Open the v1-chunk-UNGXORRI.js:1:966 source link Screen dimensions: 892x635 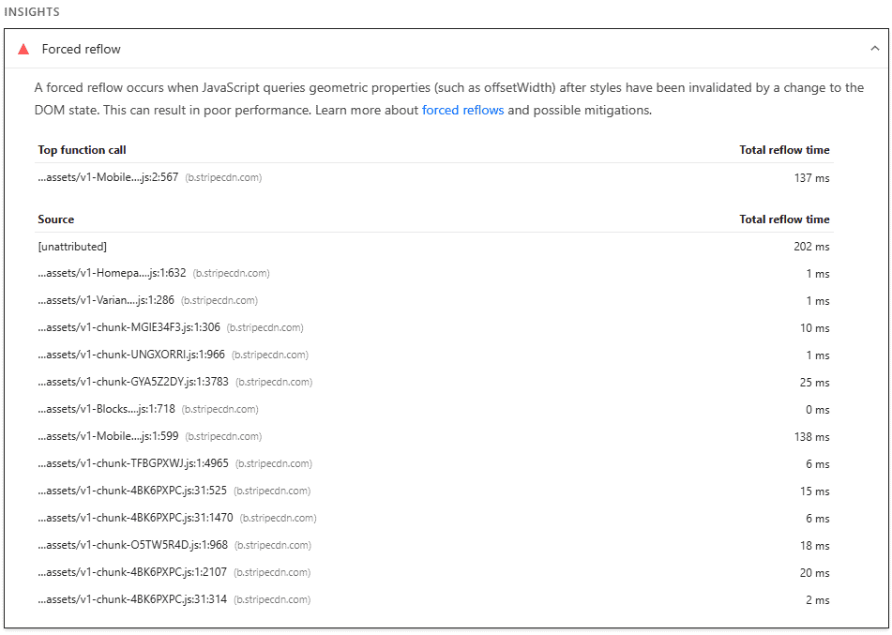(131, 355)
